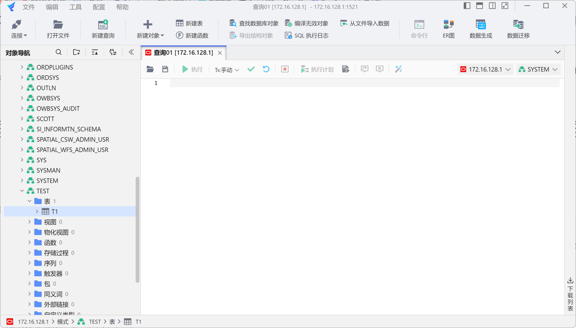Close the 查询01 query tab

[x=220, y=53]
